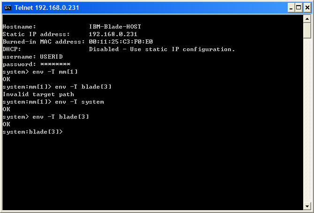Click the masked password asterisks
Viewport: 314px width, 213px height.
pyautogui.click(x=55, y=64)
